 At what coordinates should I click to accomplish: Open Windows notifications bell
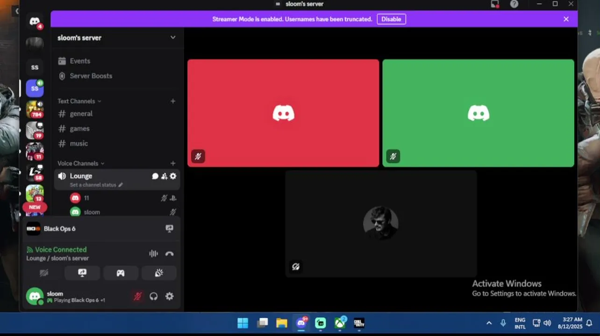coord(590,323)
